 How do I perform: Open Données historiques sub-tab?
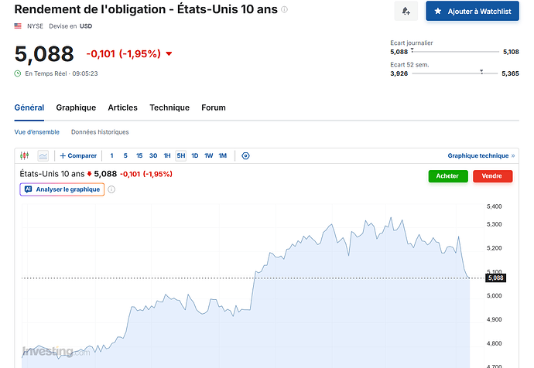tap(100, 132)
